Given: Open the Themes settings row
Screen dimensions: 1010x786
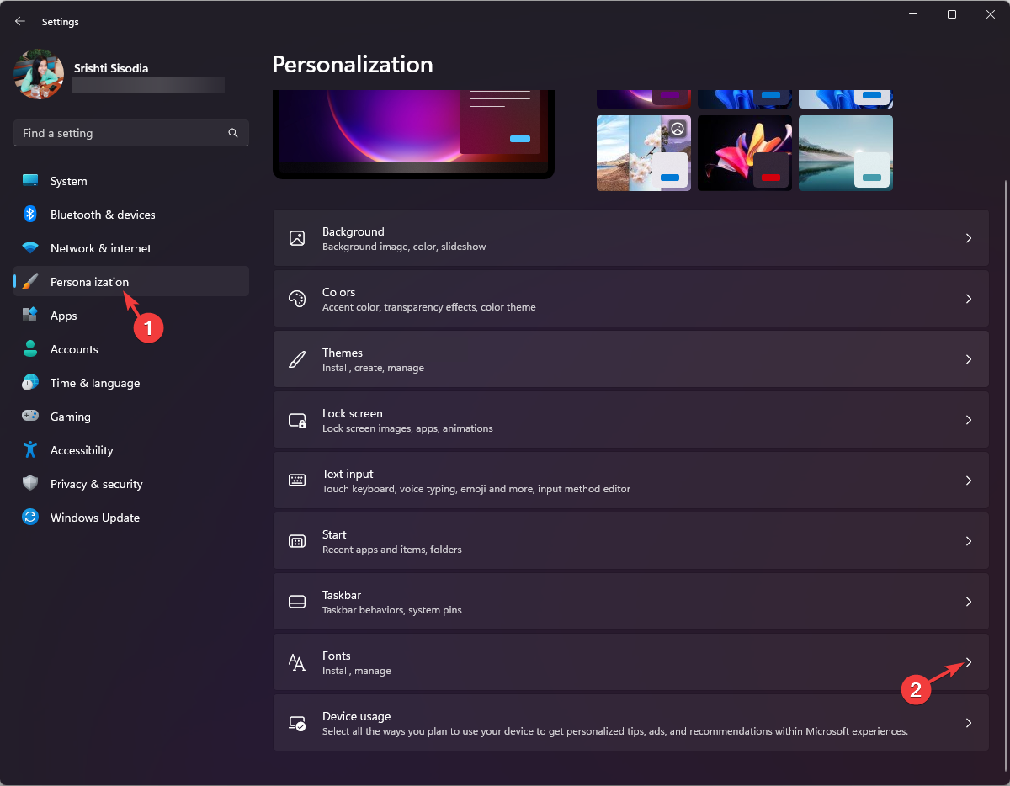Looking at the screenshot, I should (x=630, y=359).
